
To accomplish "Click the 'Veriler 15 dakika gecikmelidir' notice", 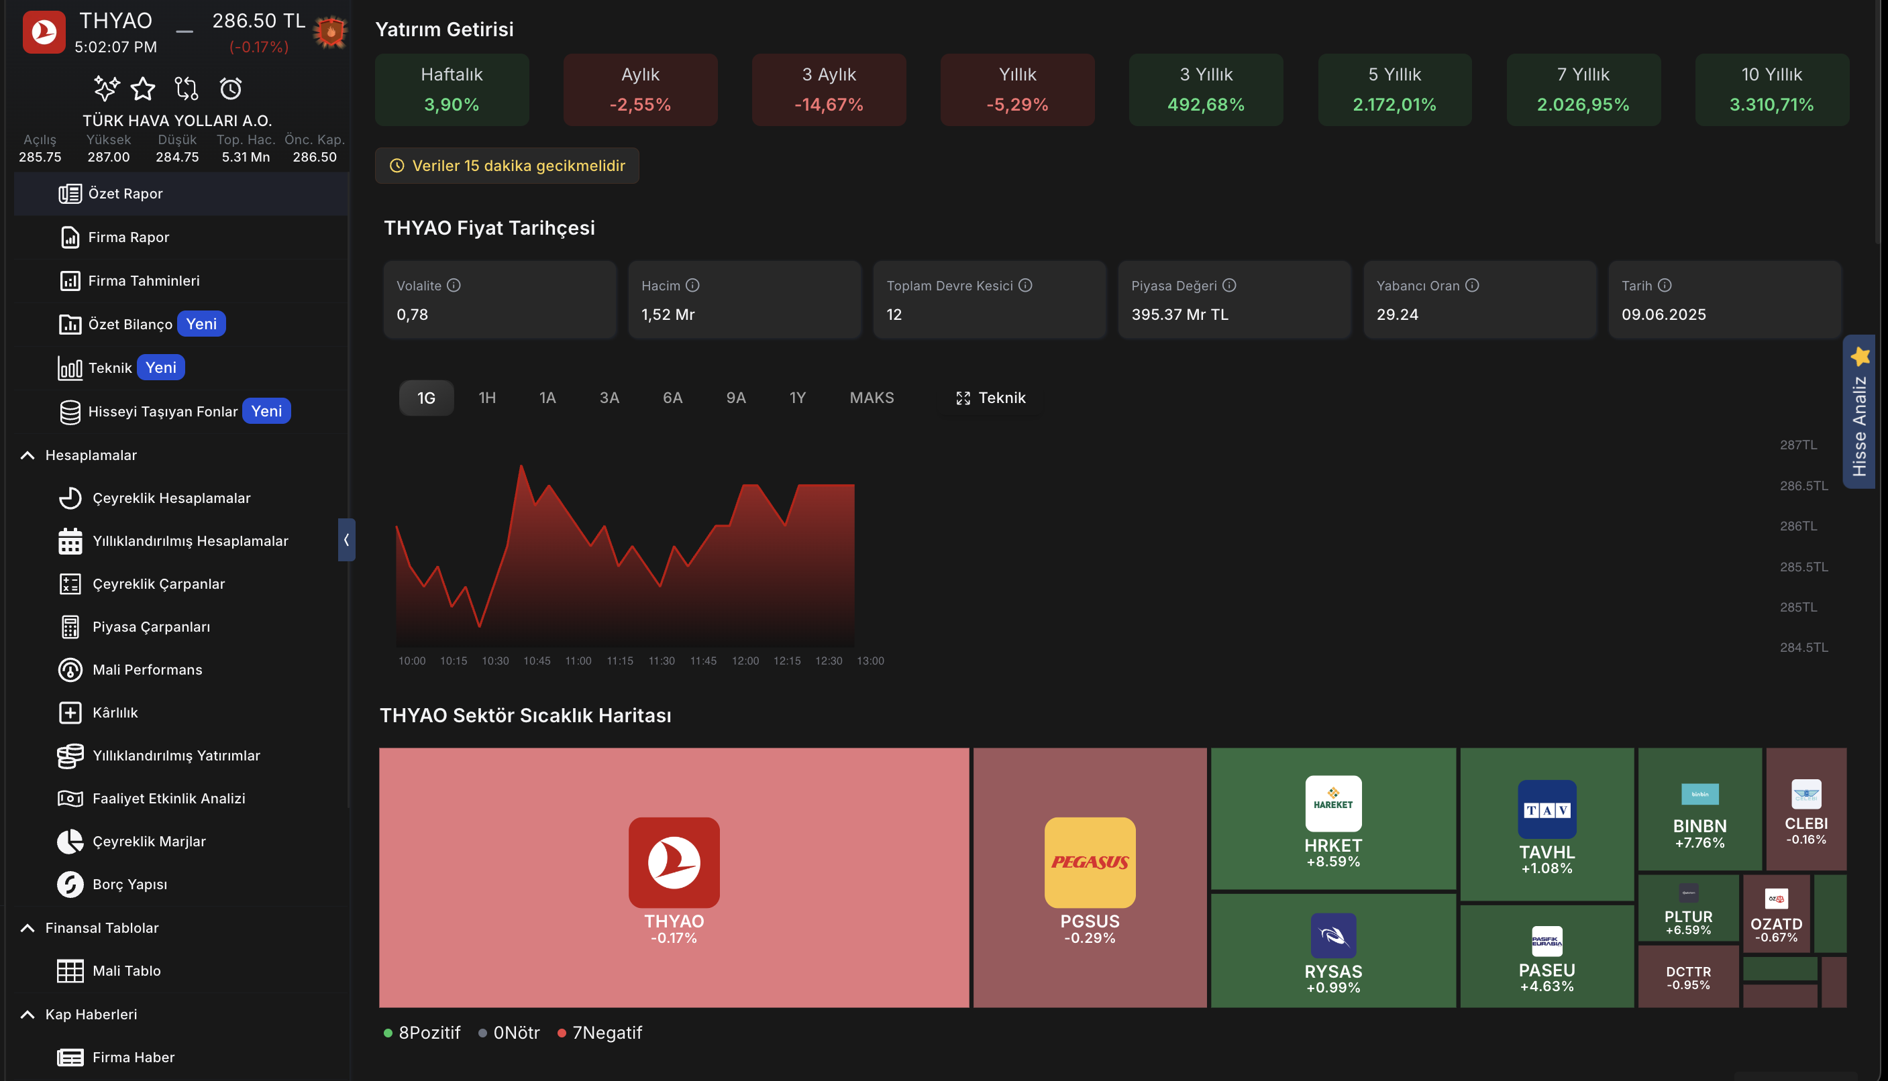I will tap(507, 166).
